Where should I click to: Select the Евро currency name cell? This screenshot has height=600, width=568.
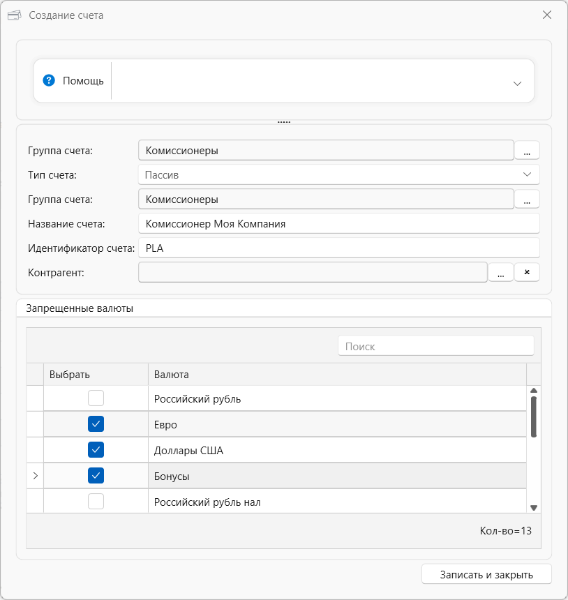[337, 424]
